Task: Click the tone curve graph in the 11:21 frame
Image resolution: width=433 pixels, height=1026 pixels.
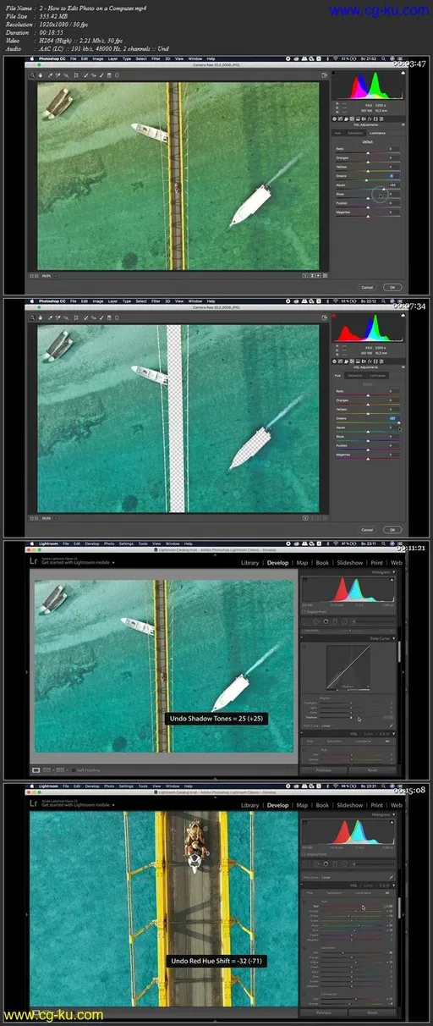Action: 348,667
